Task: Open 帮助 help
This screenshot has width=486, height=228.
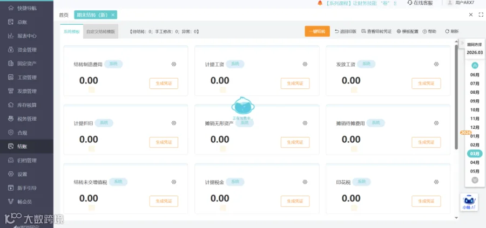Action: tap(429, 31)
